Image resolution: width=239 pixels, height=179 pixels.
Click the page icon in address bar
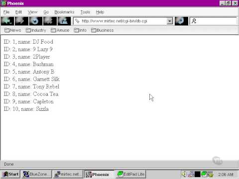point(77,21)
